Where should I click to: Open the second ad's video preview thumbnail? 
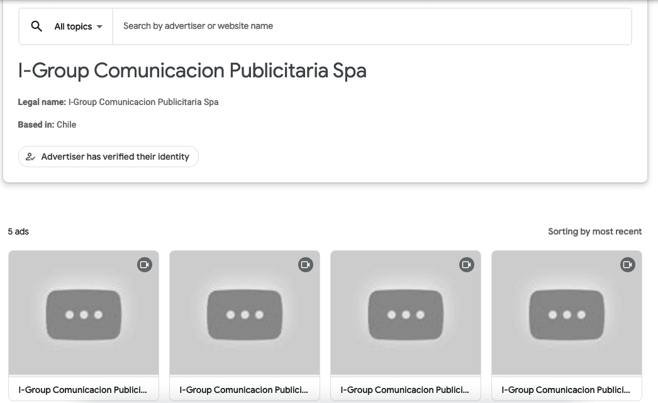(x=245, y=313)
